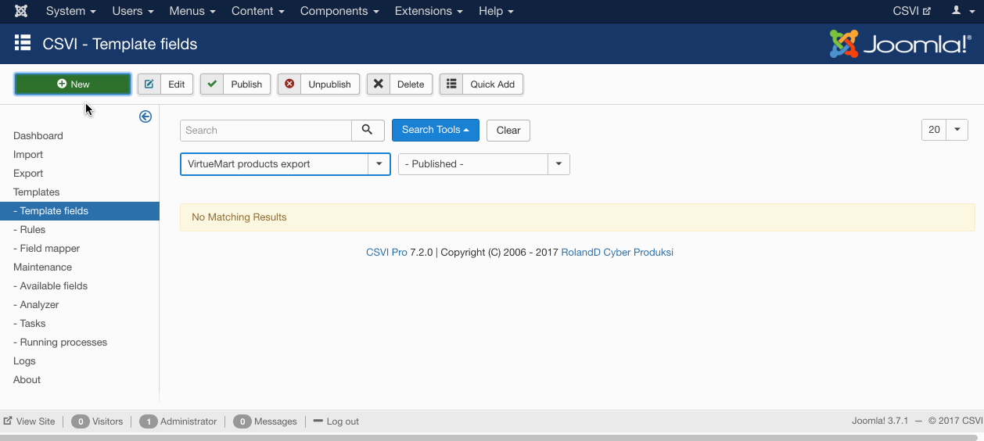
Task: Select Field mapper in the sidebar
Action: (47, 249)
